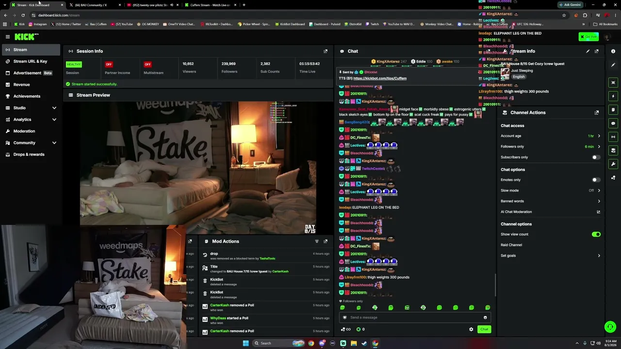The height and width of the screenshot is (349, 621).
Task: Click the English language tag
Action: pyautogui.click(x=519, y=77)
